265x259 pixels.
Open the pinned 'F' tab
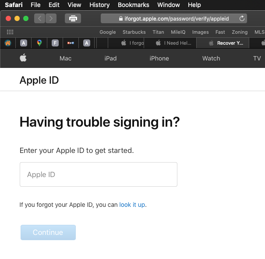point(55,43)
